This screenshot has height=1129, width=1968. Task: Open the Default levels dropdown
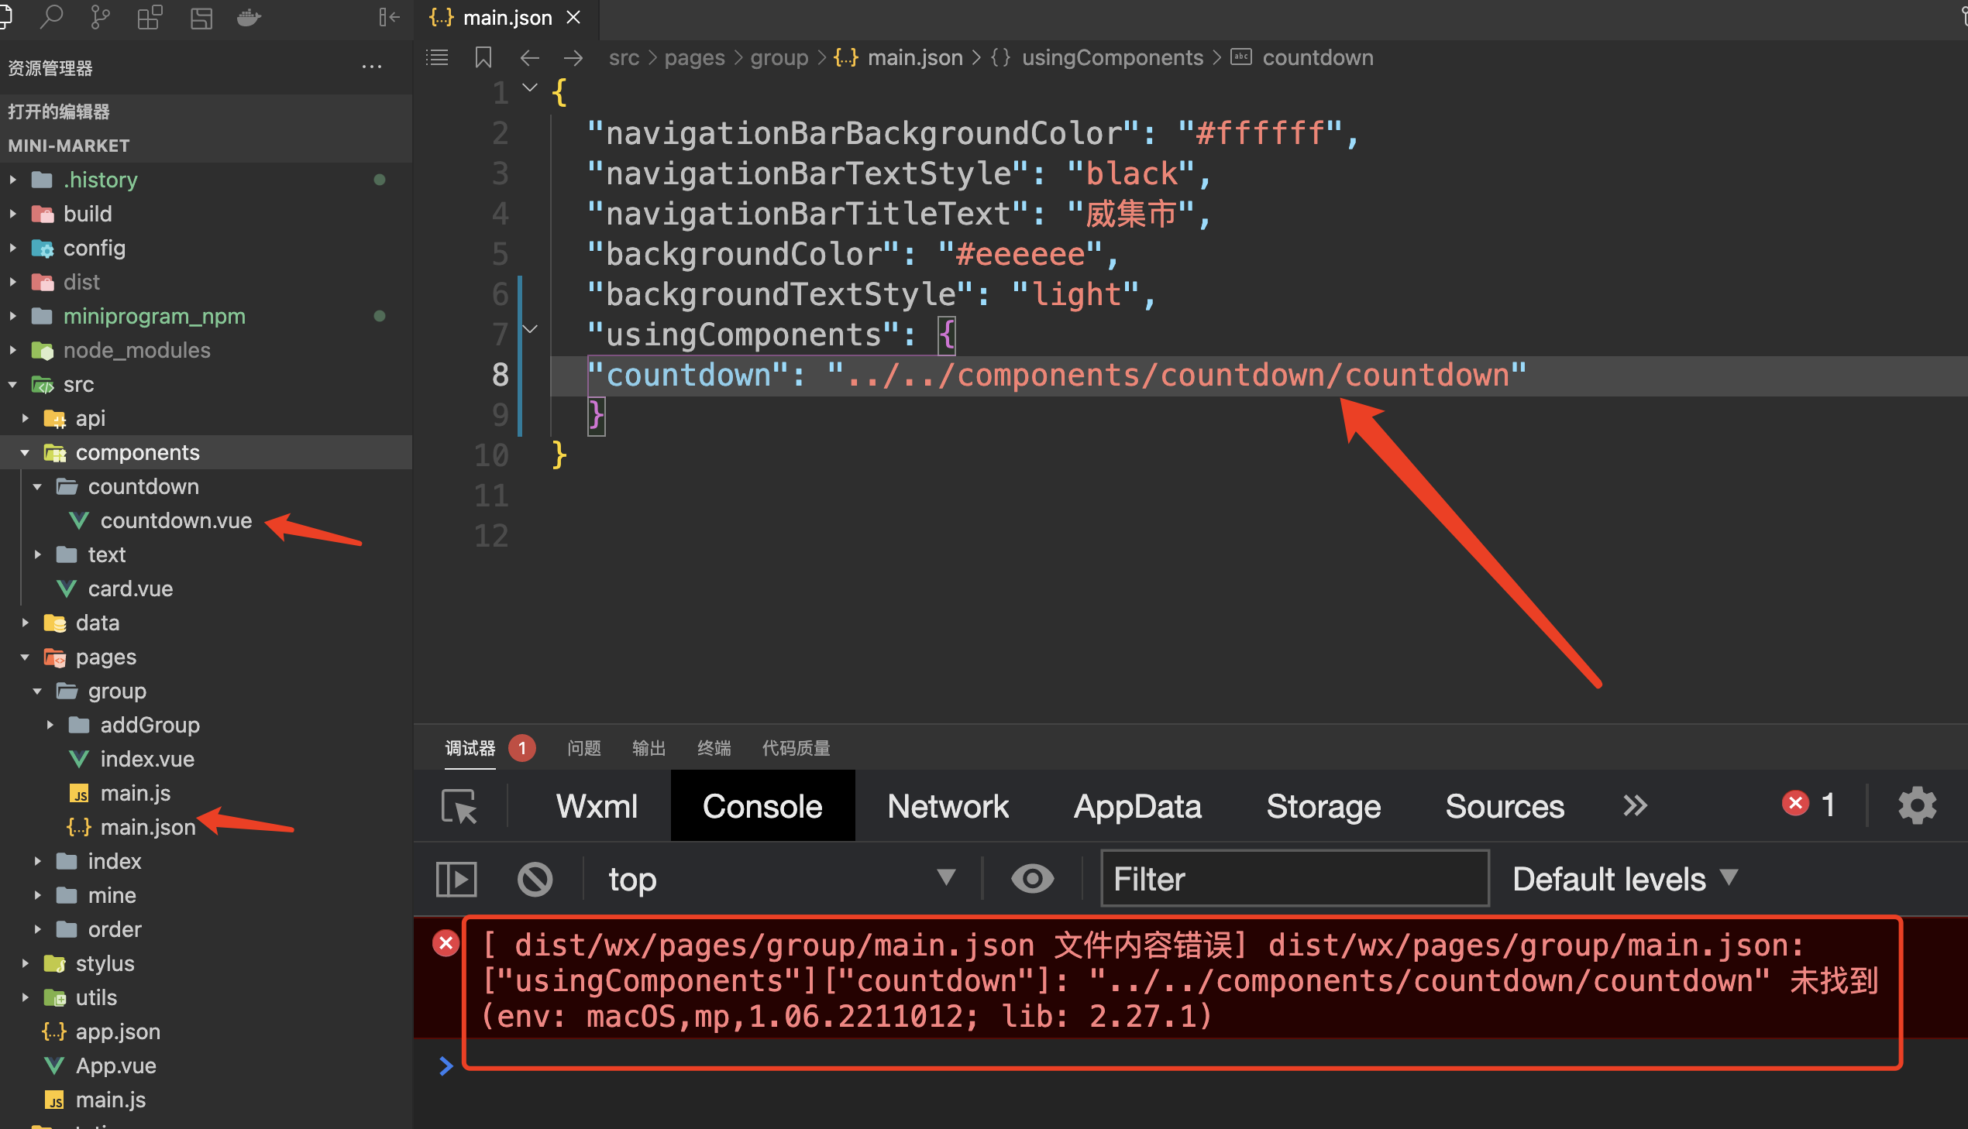click(x=1623, y=880)
